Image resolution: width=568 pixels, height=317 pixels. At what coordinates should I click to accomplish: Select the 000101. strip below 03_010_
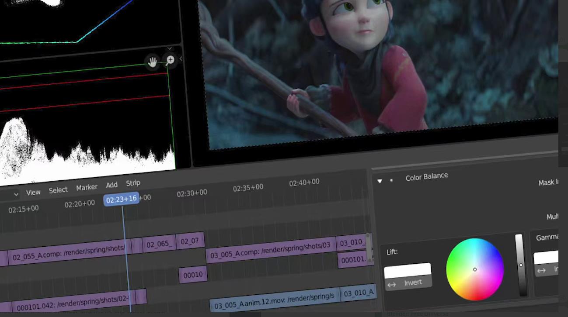coord(353,260)
